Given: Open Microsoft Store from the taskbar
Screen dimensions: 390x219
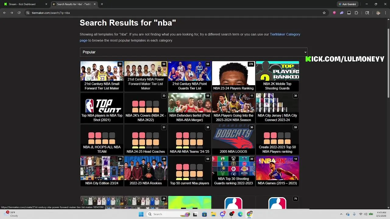Looking at the screenshot, I should pos(204,214).
